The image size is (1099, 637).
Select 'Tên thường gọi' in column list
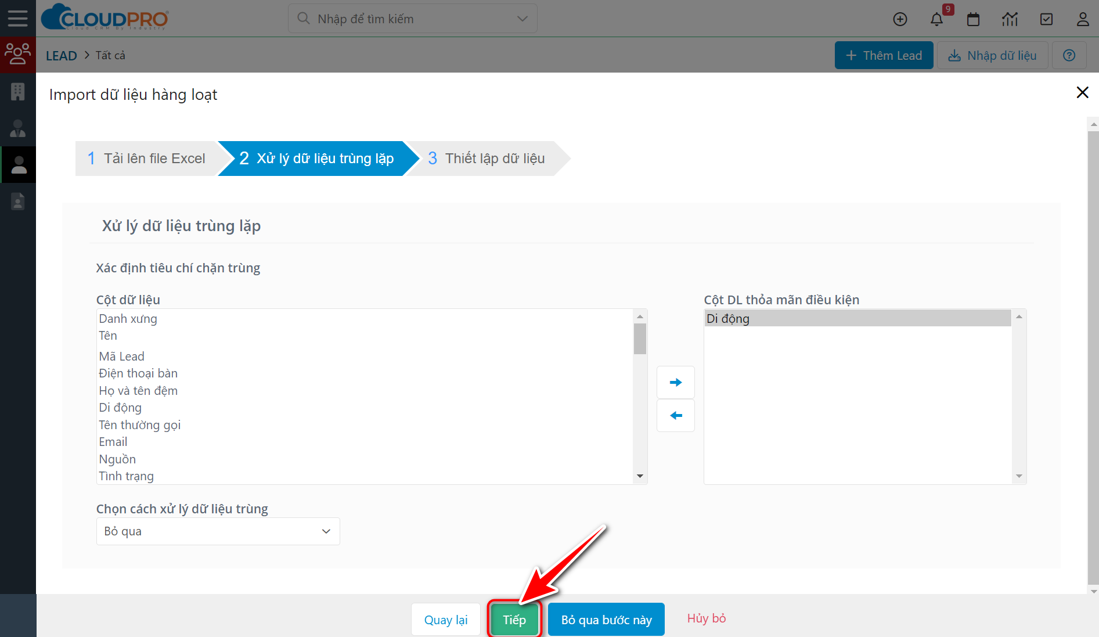point(365,425)
